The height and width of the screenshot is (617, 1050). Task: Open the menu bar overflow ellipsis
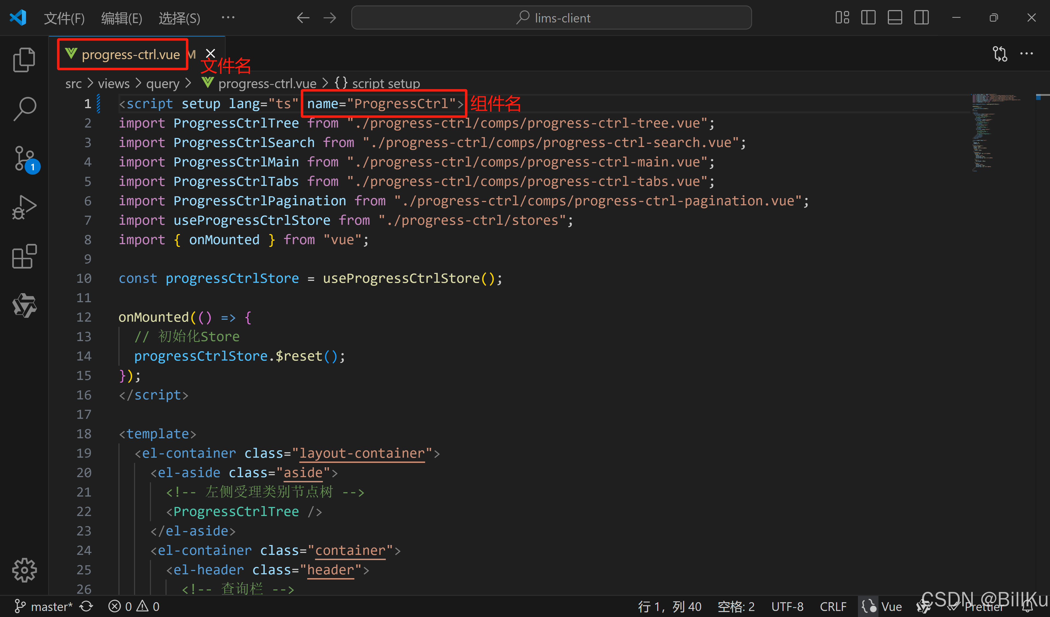(x=228, y=18)
